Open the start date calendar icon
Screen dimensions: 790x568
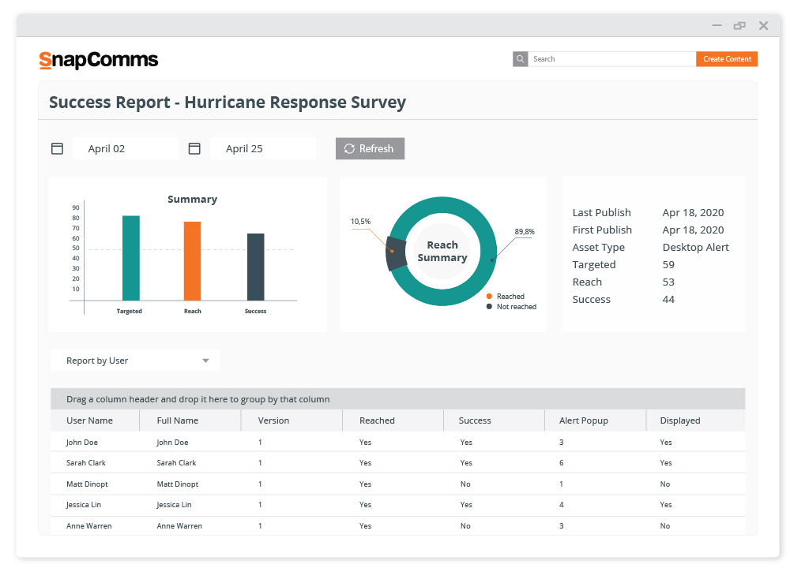[x=57, y=148]
